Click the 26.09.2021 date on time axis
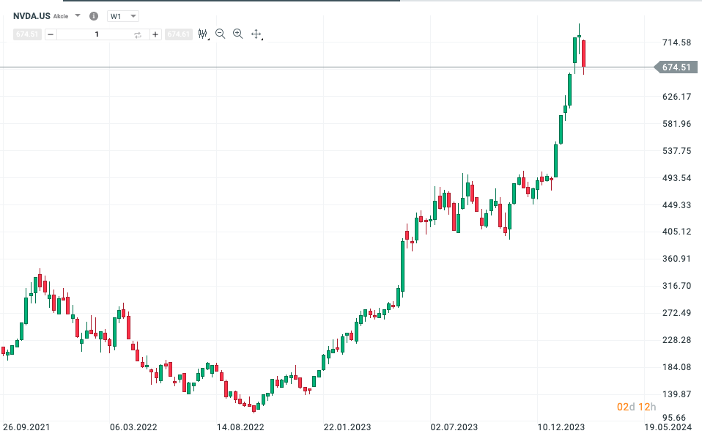 click(26, 427)
